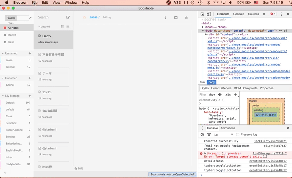Open console context 'top' dropdown
The image size is (292, 178).
click(x=223, y=134)
